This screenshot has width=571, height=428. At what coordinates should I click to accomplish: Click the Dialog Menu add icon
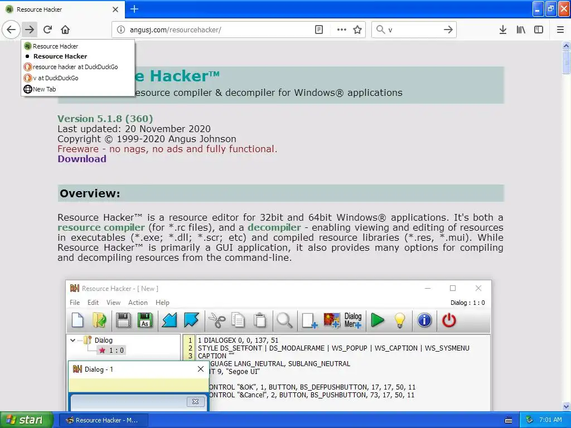coord(353,320)
